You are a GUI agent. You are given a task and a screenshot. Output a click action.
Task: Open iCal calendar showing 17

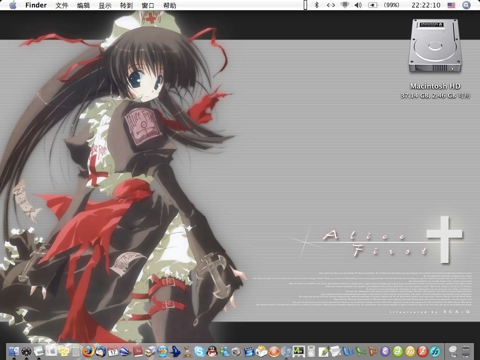(113, 352)
